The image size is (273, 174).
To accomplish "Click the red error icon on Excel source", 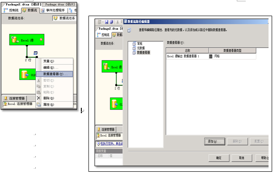I will point(41,39).
